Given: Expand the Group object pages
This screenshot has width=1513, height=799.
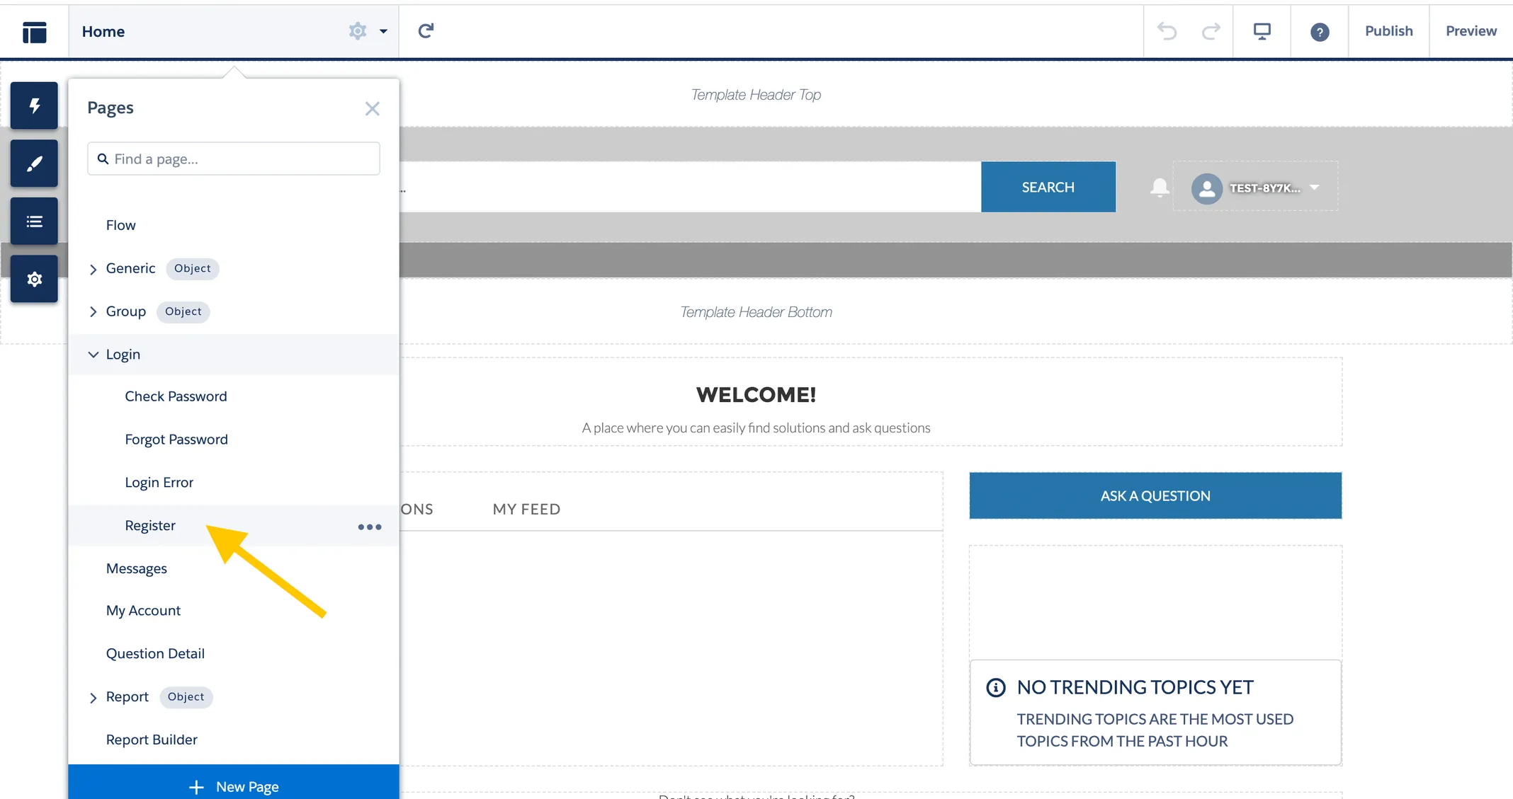Looking at the screenshot, I should [x=93, y=312].
